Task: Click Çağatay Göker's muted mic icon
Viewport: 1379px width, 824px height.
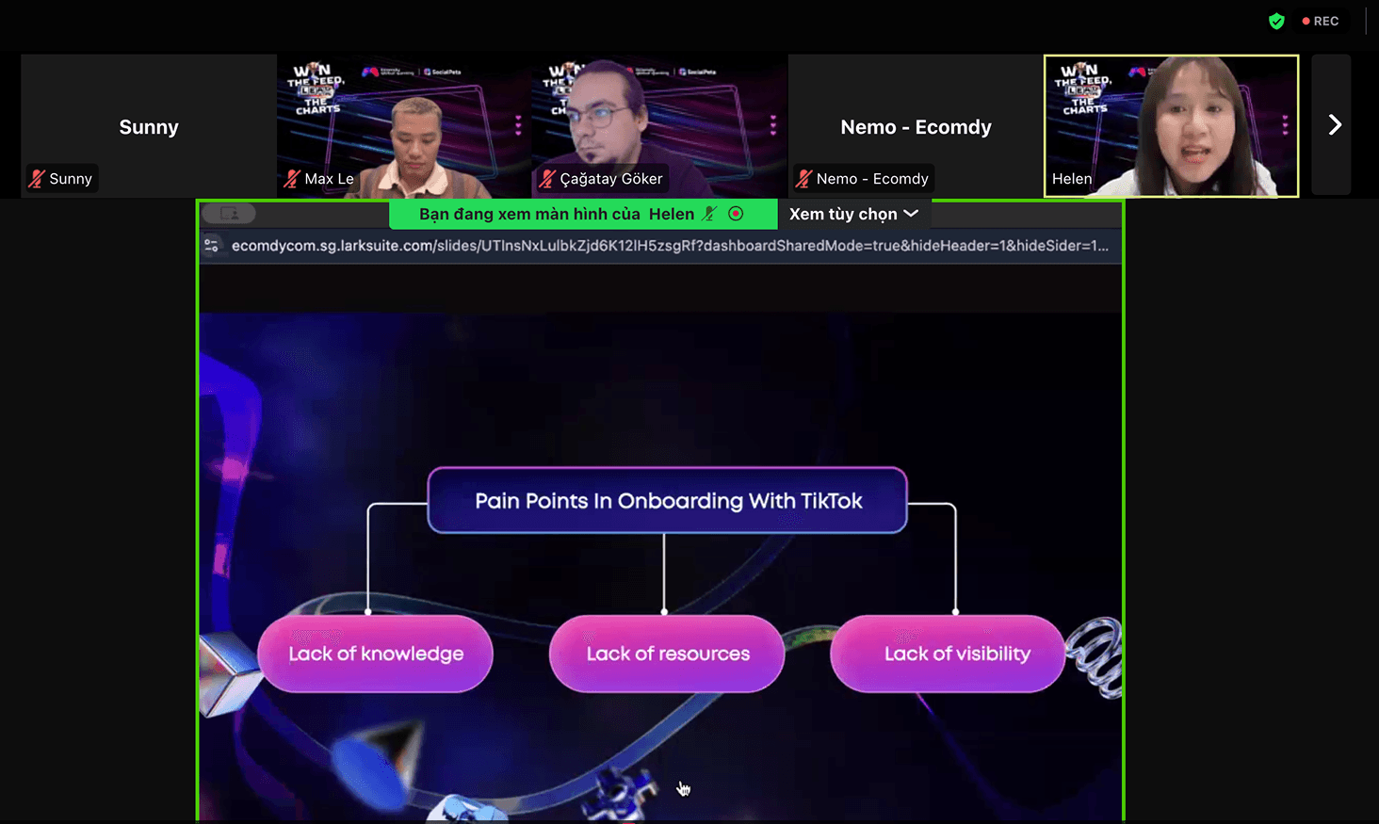Action: click(x=547, y=179)
